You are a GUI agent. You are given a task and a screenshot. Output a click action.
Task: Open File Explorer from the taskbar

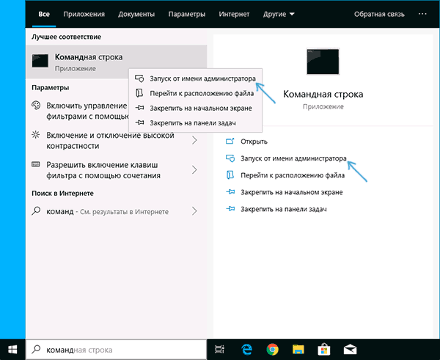click(x=298, y=350)
